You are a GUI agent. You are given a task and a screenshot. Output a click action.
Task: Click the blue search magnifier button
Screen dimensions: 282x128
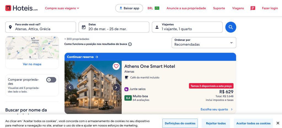click(x=231, y=27)
